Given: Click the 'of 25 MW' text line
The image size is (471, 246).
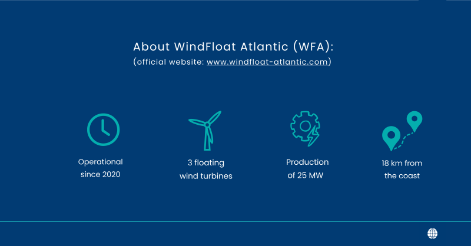Looking at the screenshot, I should tap(305, 175).
